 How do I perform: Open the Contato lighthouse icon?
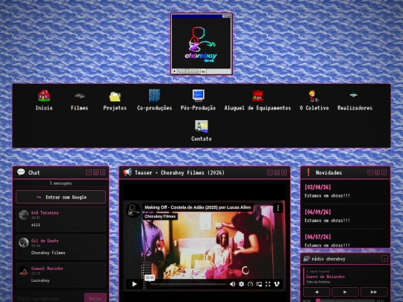click(201, 126)
